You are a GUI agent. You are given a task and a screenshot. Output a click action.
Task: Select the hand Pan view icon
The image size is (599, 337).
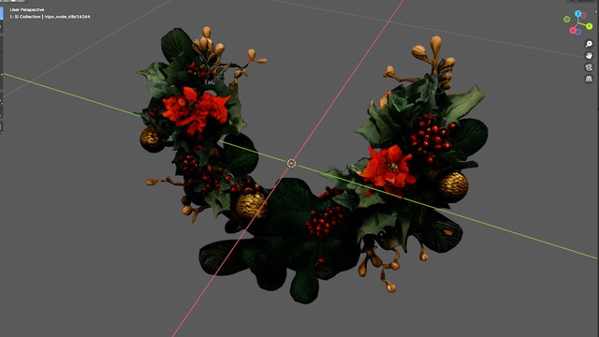(x=589, y=56)
